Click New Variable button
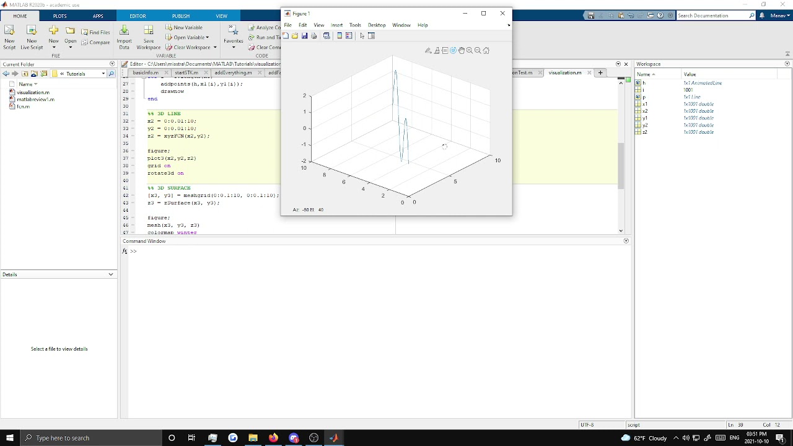The width and height of the screenshot is (793, 446). (184, 27)
